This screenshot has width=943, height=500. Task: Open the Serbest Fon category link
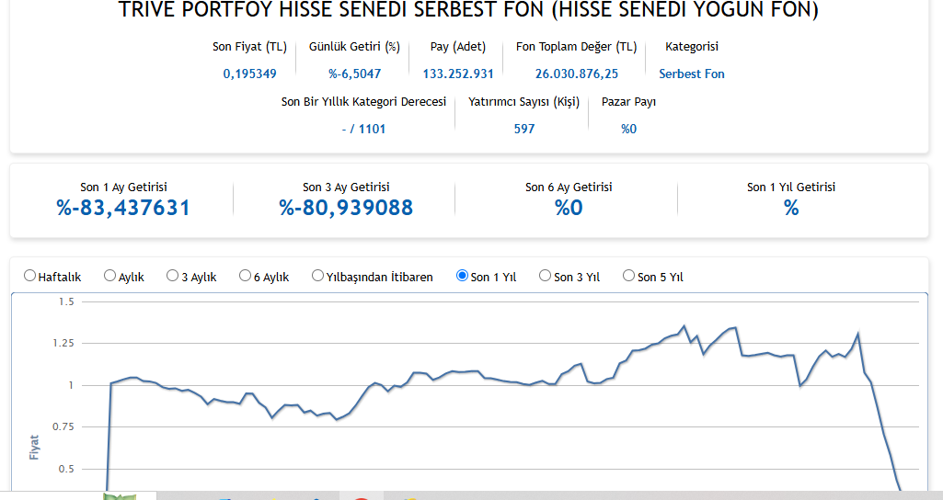(692, 74)
